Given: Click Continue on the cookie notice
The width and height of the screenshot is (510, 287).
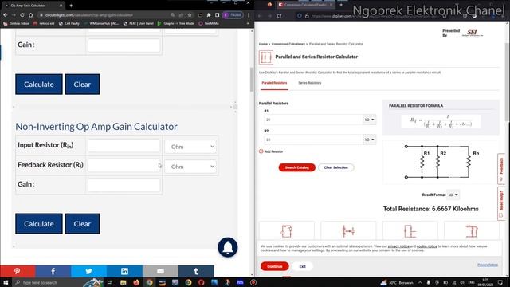Looking at the screenshot, I should (x=274, y=266).
